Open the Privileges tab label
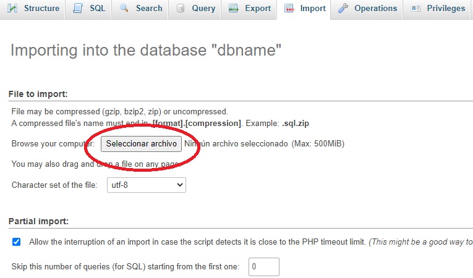 (446, 8)
